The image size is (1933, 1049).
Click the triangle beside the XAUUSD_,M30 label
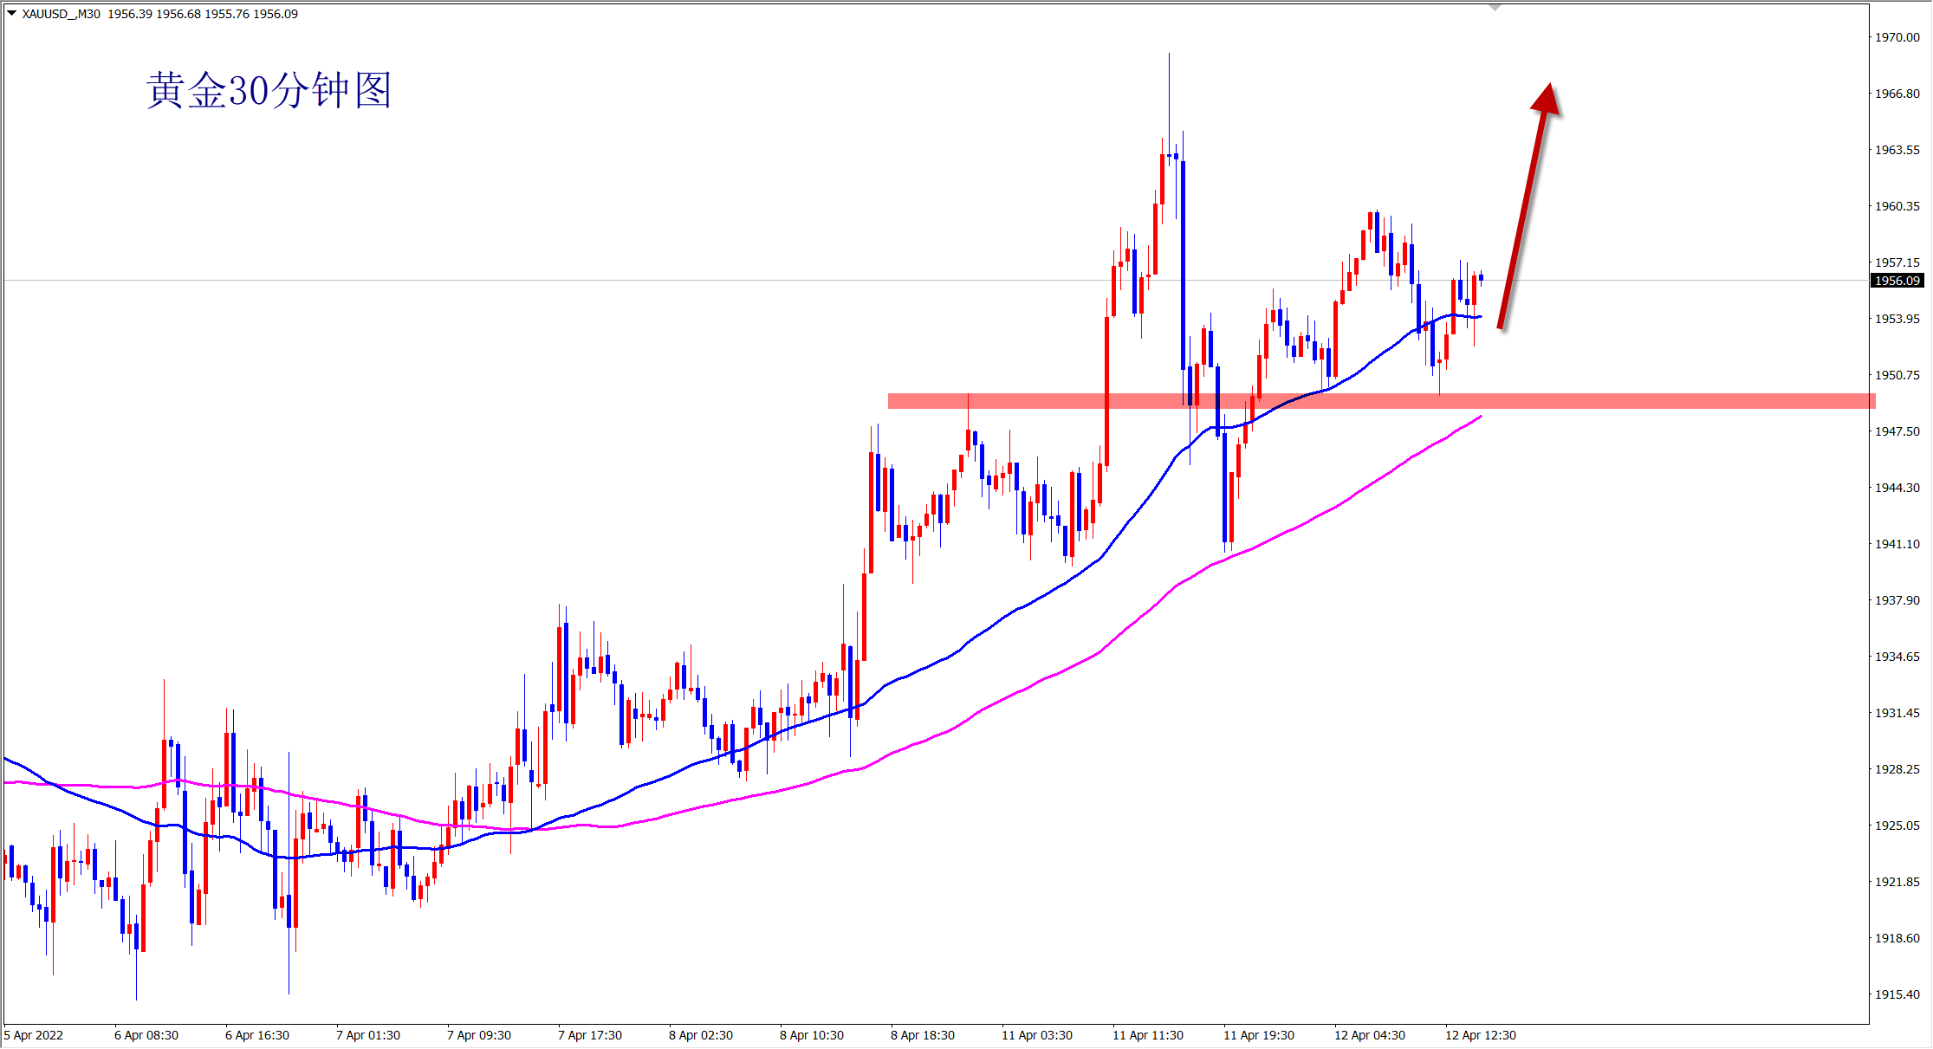point(11,14)
